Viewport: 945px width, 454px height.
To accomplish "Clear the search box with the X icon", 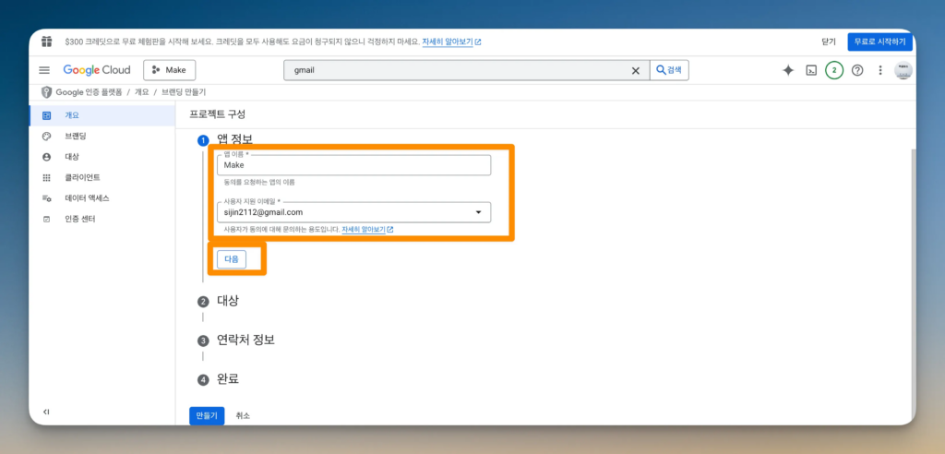I will pos(635,70).
